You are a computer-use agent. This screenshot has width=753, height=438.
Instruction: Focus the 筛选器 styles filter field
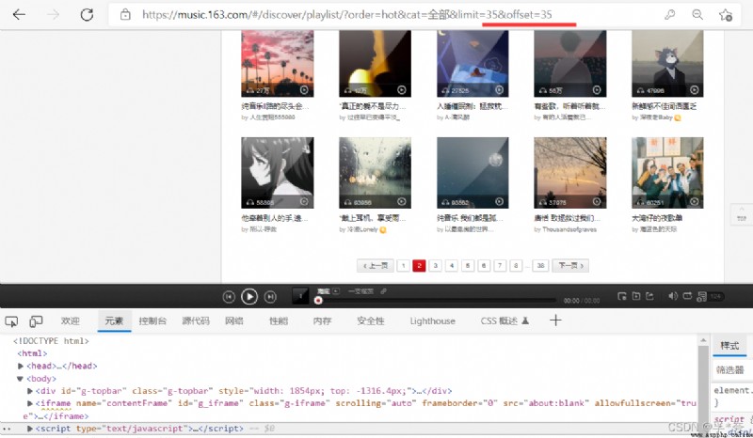(733, 370)
